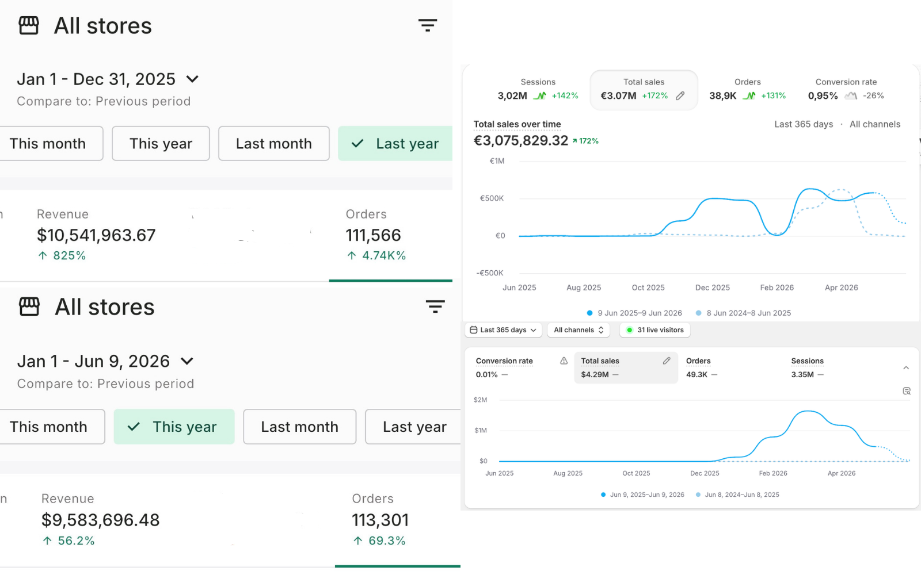This screenshot has height=575, width=921.
Task: Open filter icon in Jan 1 - Jun 9, 2026 panel
Action: (x=435, y=306)
